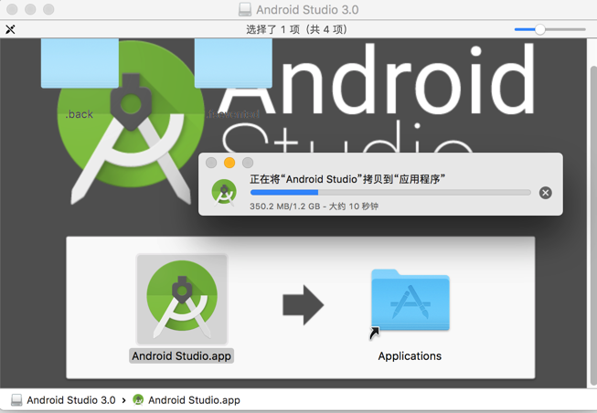Image resolution: width=597 pixels, height=413 pixels.
Task: Cancel the copy with the X button
Action: point(545,193)
